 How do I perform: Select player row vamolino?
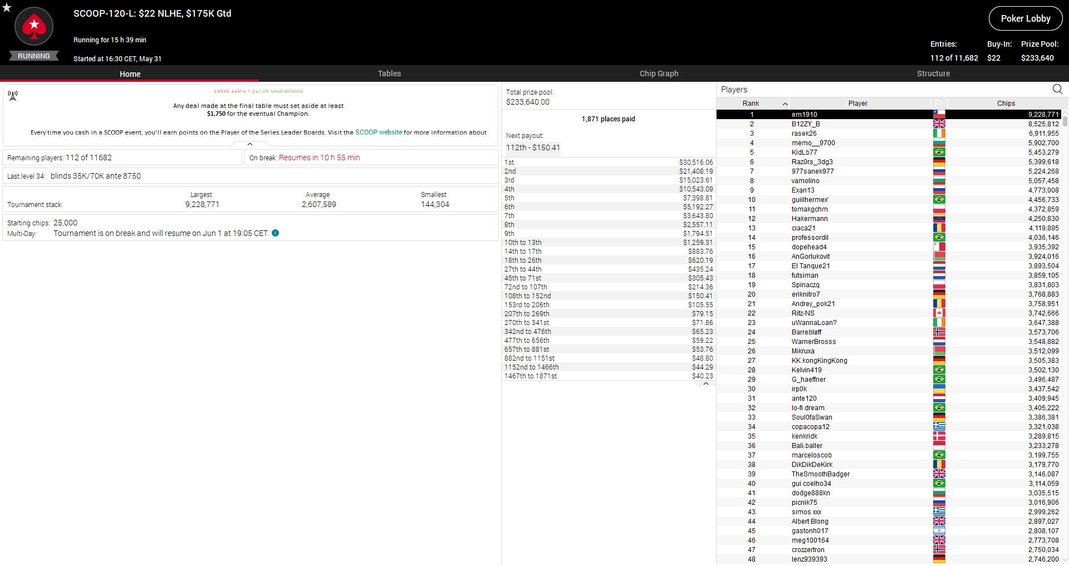tap(889, 181)
